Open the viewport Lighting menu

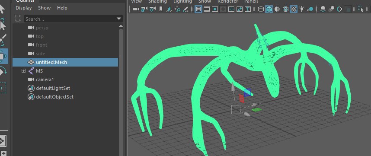(x=182, y=1)
